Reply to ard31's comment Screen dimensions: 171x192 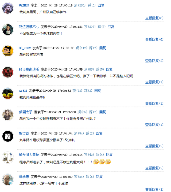[98, 91]
